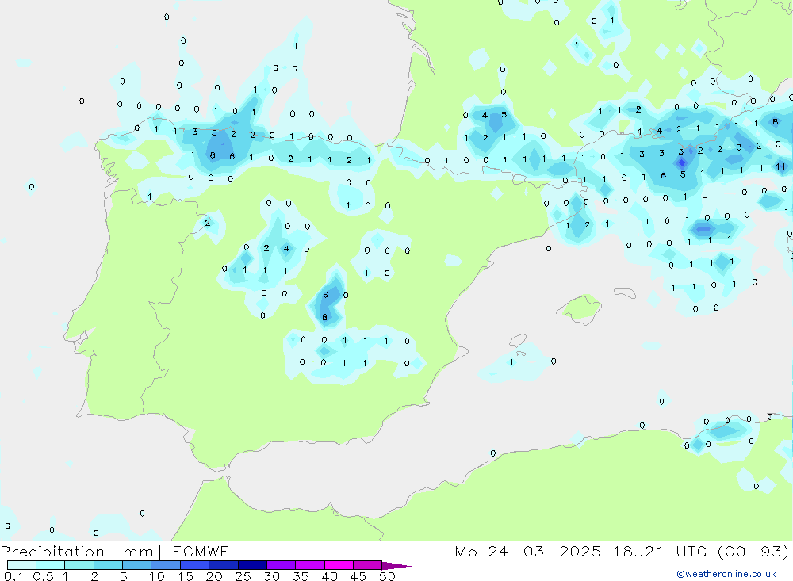Select the legend label '15'
793x581 pixels.
point(186,576)
